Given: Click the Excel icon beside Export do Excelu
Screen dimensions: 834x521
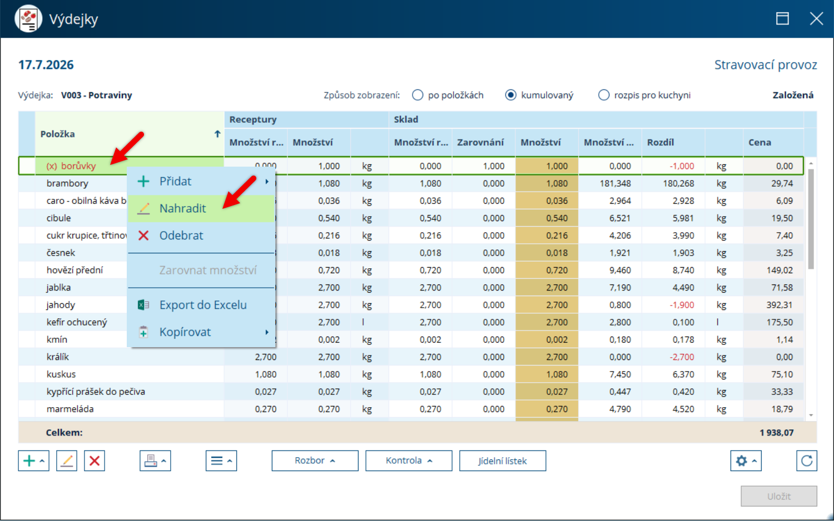Looking at the screenshot, I should 143,305.
